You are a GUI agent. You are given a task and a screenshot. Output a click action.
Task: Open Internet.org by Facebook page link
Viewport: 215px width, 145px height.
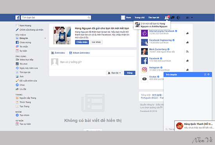(x=162, y=31)
